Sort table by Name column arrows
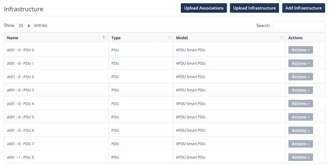The image size is (329, 164). 105,38
